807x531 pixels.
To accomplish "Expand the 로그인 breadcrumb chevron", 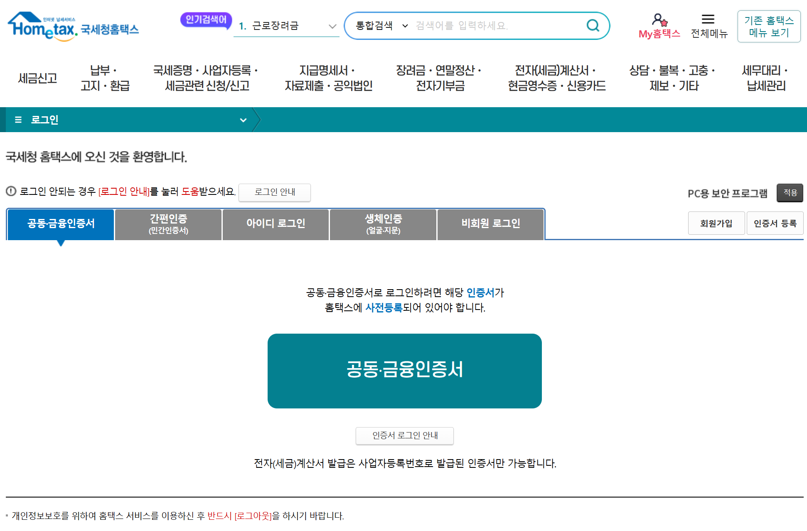I will (x=243, y=120).
